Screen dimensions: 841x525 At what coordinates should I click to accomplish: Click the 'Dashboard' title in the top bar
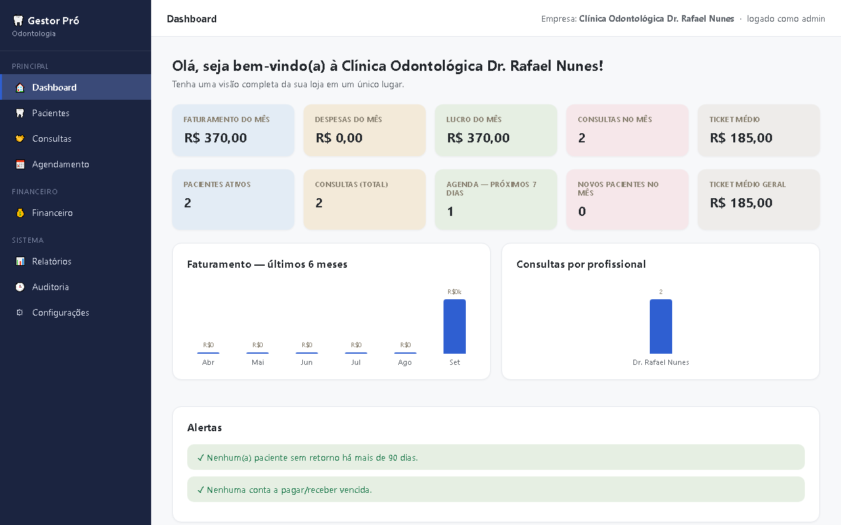tap(192, 19)
